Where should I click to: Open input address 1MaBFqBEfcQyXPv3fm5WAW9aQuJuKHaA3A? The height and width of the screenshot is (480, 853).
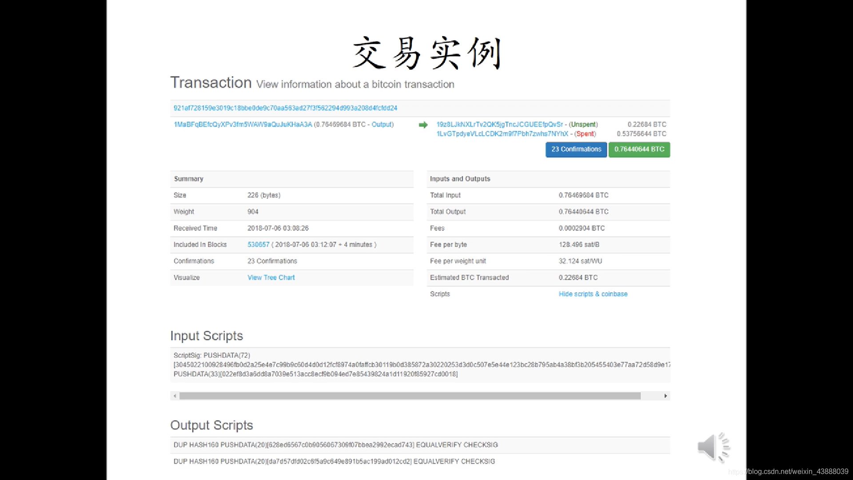click(243, 124)
